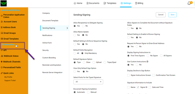Open My Profile quick link
Image resolution: width=195 pixels, height=94 pixels.
(x=8, y=77)
